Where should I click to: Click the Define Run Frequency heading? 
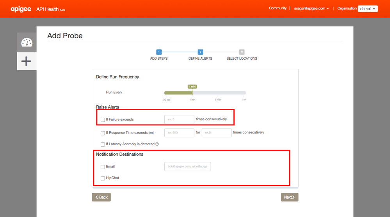118,77
